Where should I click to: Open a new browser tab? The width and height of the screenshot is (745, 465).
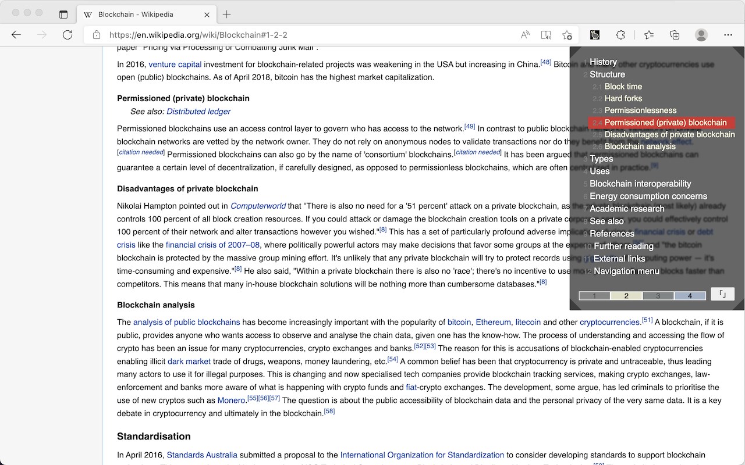(227, 15)
